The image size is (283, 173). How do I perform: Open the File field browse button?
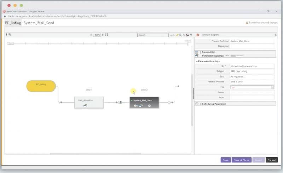click(x=272, y=87)
